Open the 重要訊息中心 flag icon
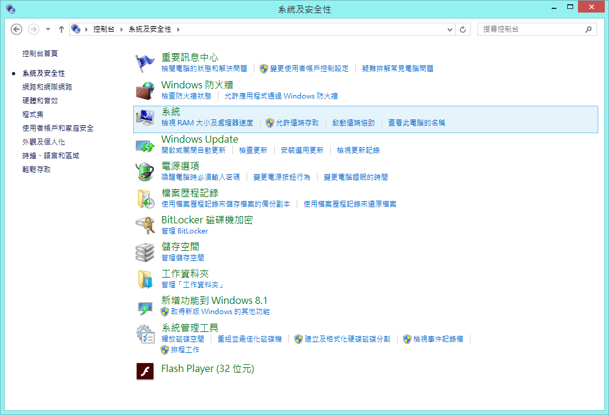Image resolution: width=609 pixels, height=415 pixels. [145, 63]
